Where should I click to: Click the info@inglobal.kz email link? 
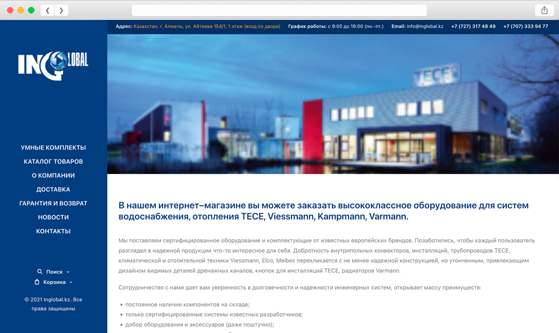(x=425, y=26)
